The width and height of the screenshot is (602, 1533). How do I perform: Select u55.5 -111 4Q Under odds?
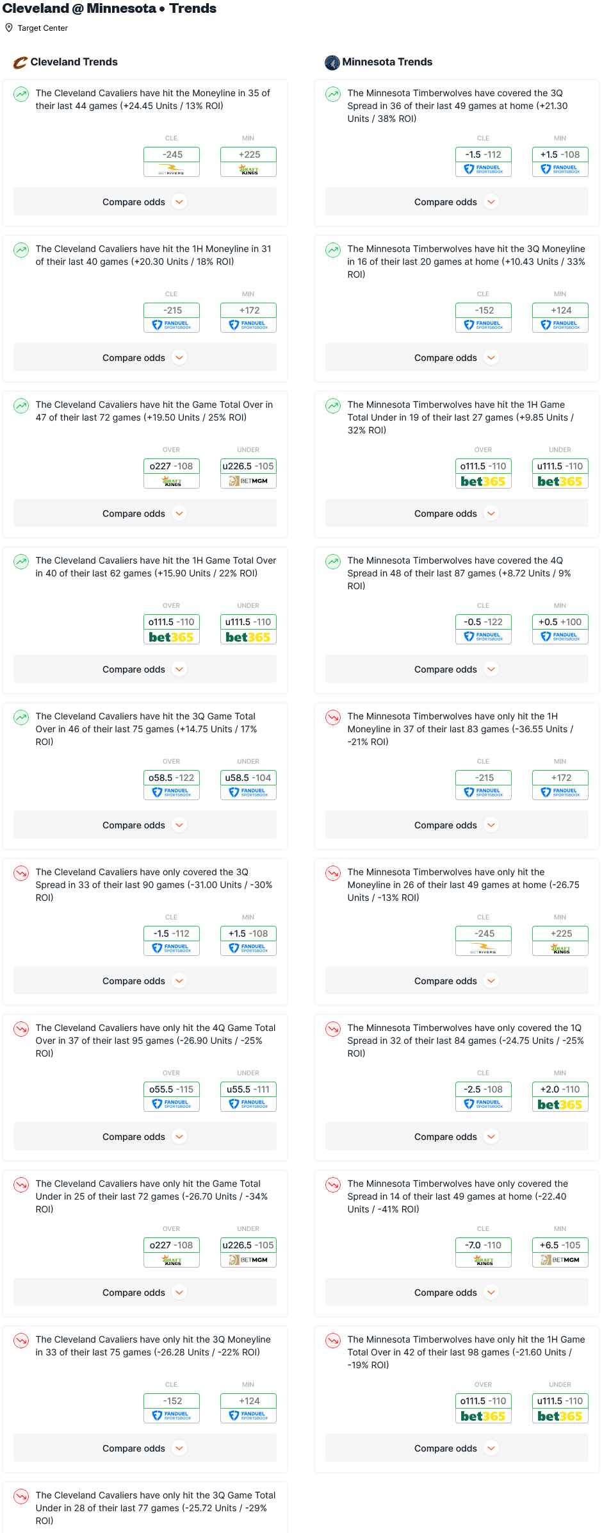click(248, 1089)
